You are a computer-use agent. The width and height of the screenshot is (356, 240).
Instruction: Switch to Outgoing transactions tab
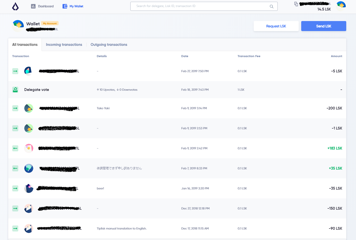[x=109, y=45]
